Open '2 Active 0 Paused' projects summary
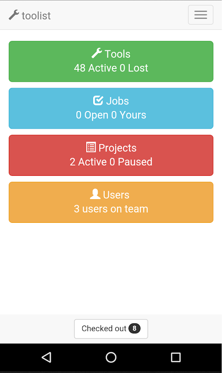 click(x=111, y=162)
